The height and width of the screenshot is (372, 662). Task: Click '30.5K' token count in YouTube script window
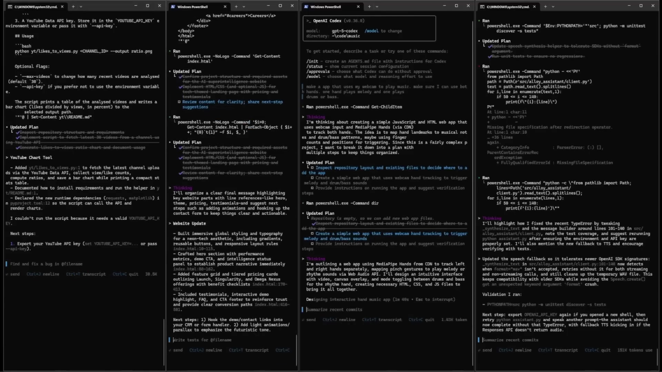point(151,274)
